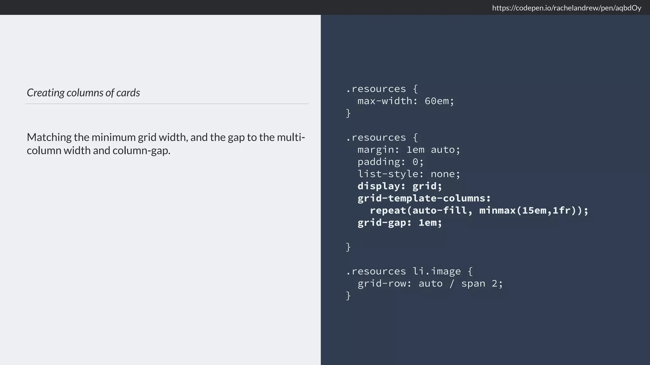Select the "max-width: 60em;" code line
The height and width of the screenshot is (365, 650).
tap(406, 101)
